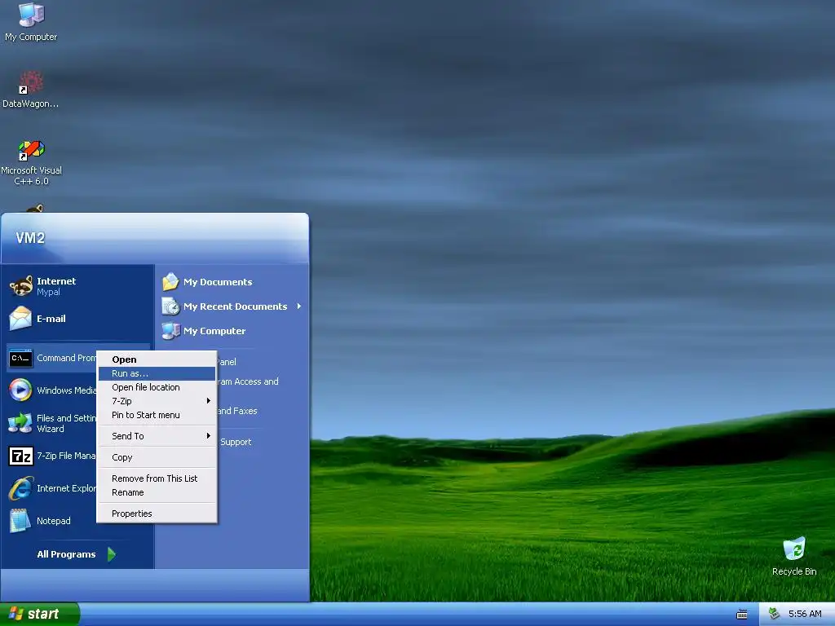Image resolution: width=835 pixels, height=626 pixels.
Task: Click the My Documents text label
Action: [x=218, y=282]
